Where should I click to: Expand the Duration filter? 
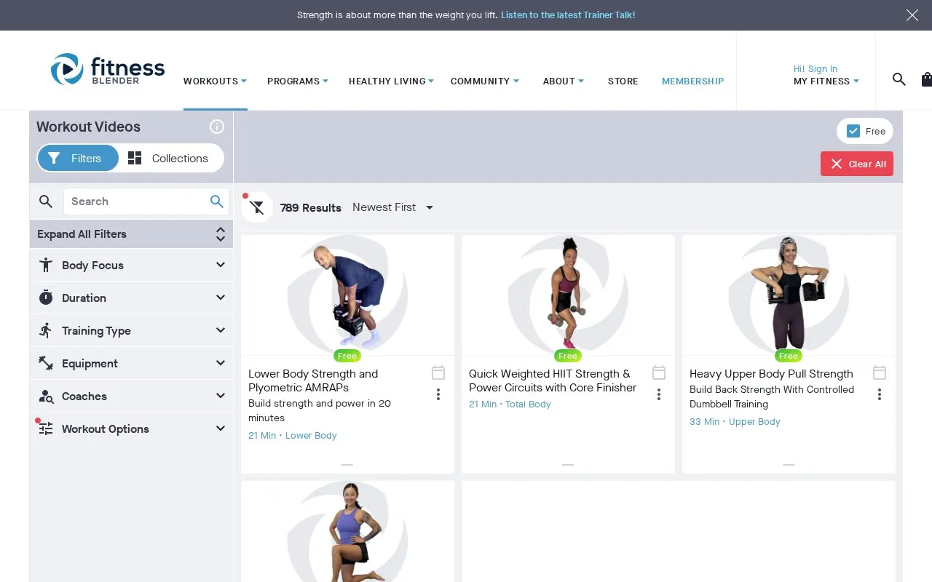[131, 298]
